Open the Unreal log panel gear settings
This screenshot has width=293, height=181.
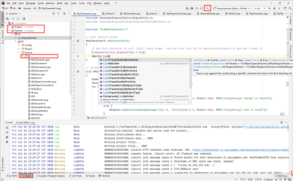coord(281,122)
